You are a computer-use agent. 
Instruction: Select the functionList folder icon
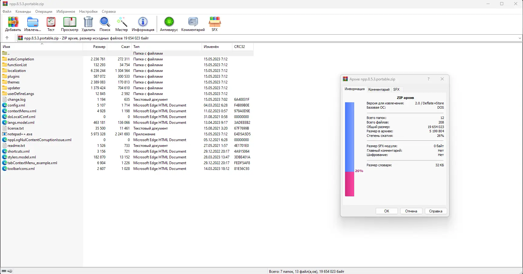click(x=5, y=65)
